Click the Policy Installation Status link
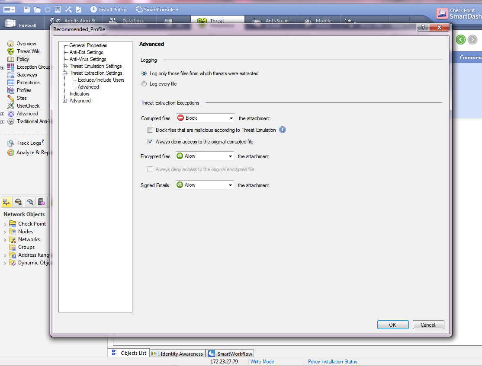This screenshot has height=366, width=482. [333, 362]
